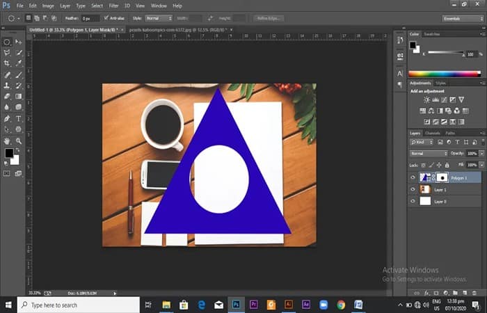Open the layer blend mode dropdown
Screen dimensions: 487x313
(429, 154)
